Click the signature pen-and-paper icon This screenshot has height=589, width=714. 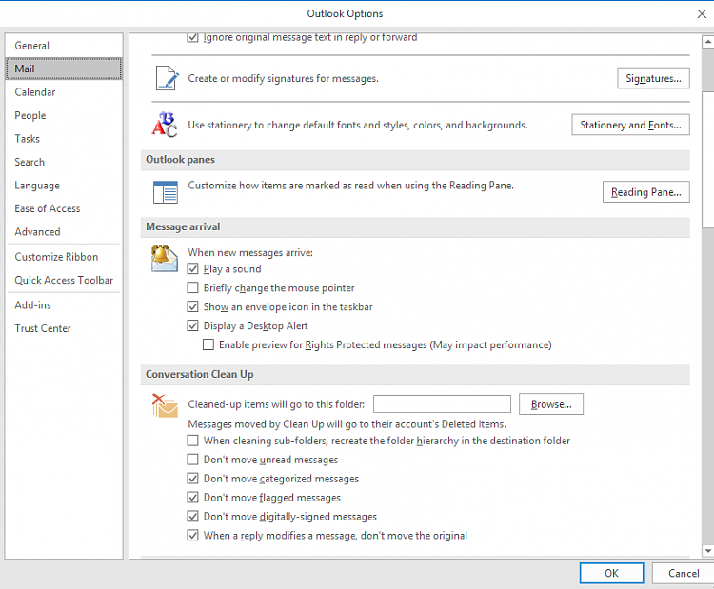coord(167,78)
